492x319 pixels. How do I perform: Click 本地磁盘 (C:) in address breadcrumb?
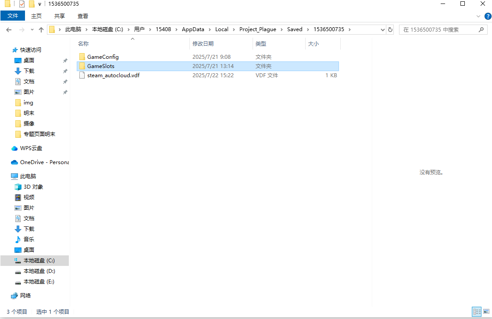(x=107, y=29)
